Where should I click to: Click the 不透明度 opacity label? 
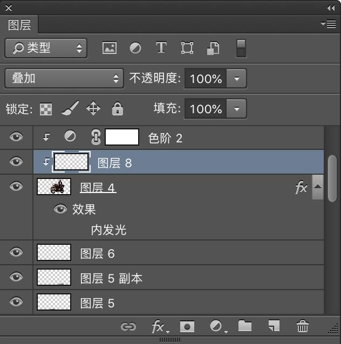click(x=155, y=78)
